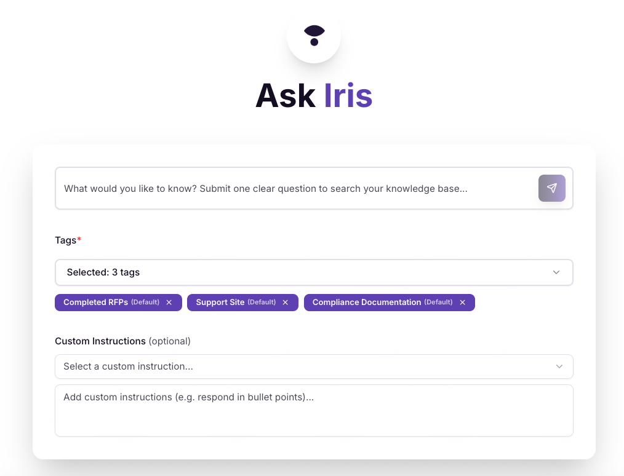Click the Ask Iris heading

tap(314, 95)
